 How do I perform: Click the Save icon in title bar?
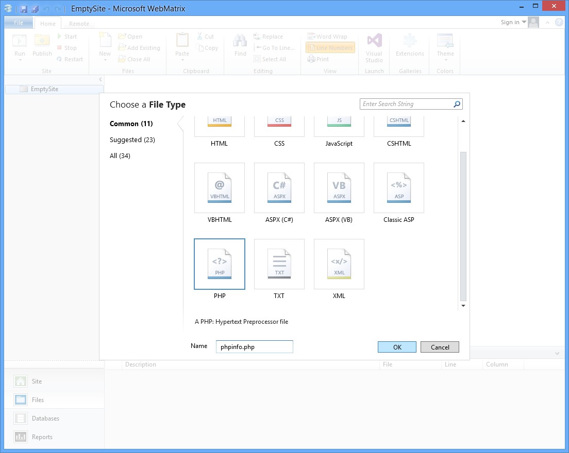(x=24, y=9)
